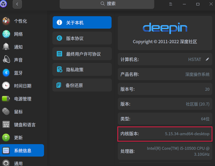Click the 内核版本 label

click(x=130, y=134)
